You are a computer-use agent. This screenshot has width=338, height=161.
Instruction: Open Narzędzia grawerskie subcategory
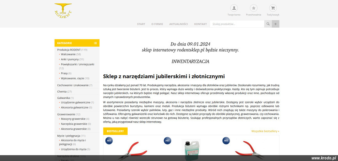74,124
